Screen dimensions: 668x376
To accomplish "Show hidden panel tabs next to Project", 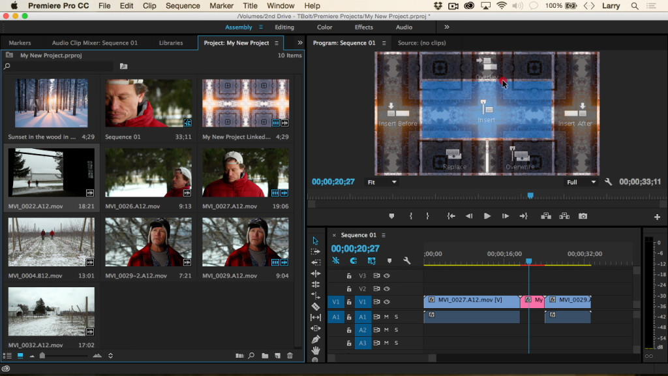I will tap(300, 42).
